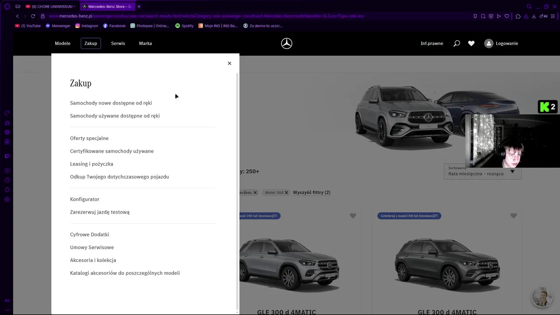560x315 pixels.
Task: Open Samochody używane dostępne od ręki
Action: (x=115, y=116)
